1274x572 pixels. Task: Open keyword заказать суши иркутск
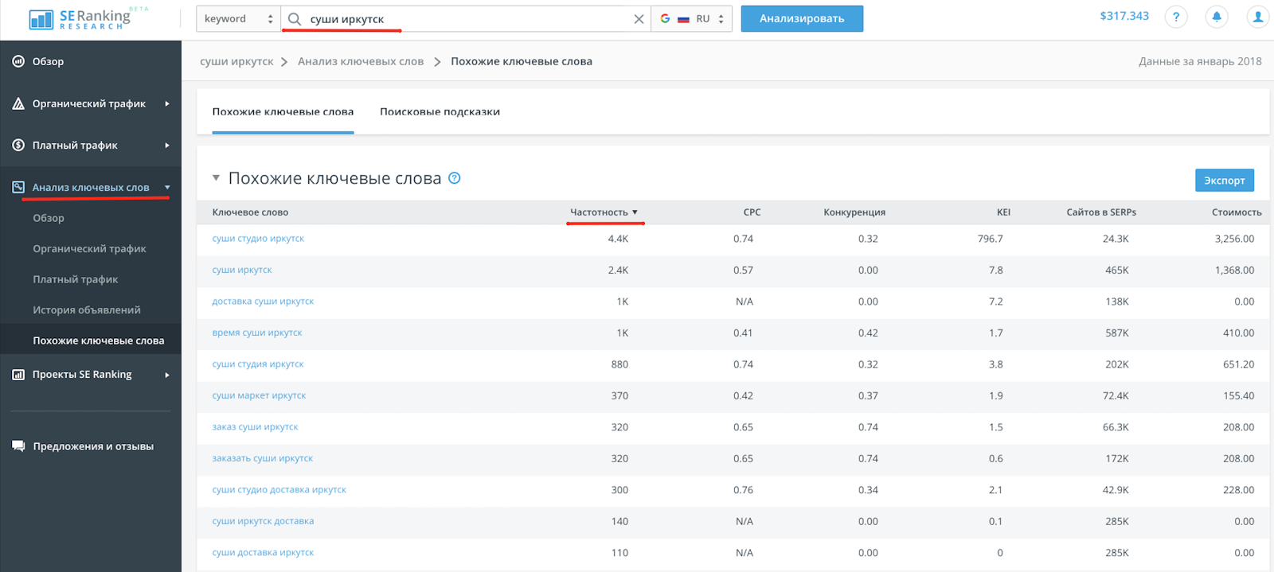pos(263,458)
